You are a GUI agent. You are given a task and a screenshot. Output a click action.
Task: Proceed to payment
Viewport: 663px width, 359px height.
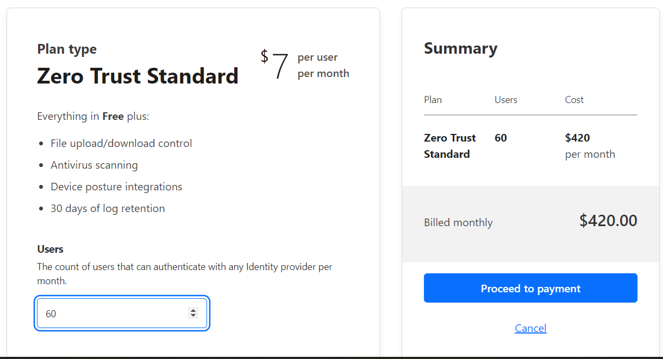click(530, 288)
